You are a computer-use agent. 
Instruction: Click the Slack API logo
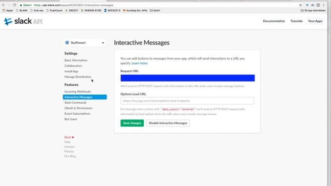coord(23,21)
